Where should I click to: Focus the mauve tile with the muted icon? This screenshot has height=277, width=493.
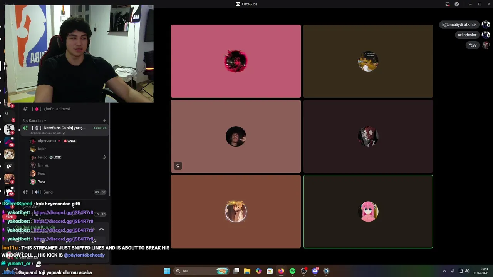(x=236, y=136)
